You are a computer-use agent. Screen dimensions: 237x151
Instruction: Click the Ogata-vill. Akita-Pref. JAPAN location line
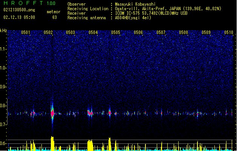(x=168, y=9)
